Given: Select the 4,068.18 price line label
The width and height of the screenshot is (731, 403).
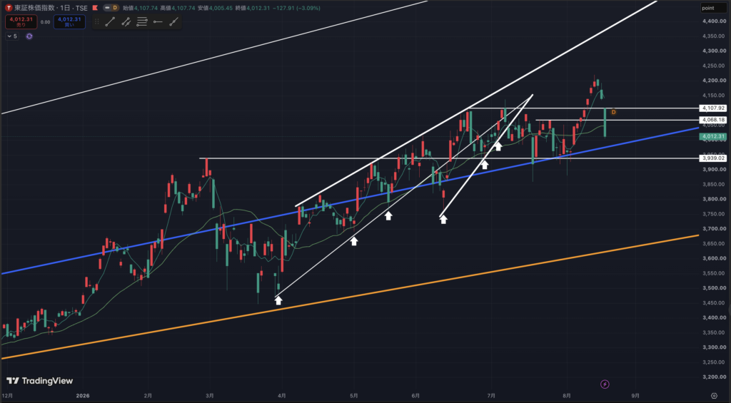Looking at the screenshot, I should click(713, 121).
